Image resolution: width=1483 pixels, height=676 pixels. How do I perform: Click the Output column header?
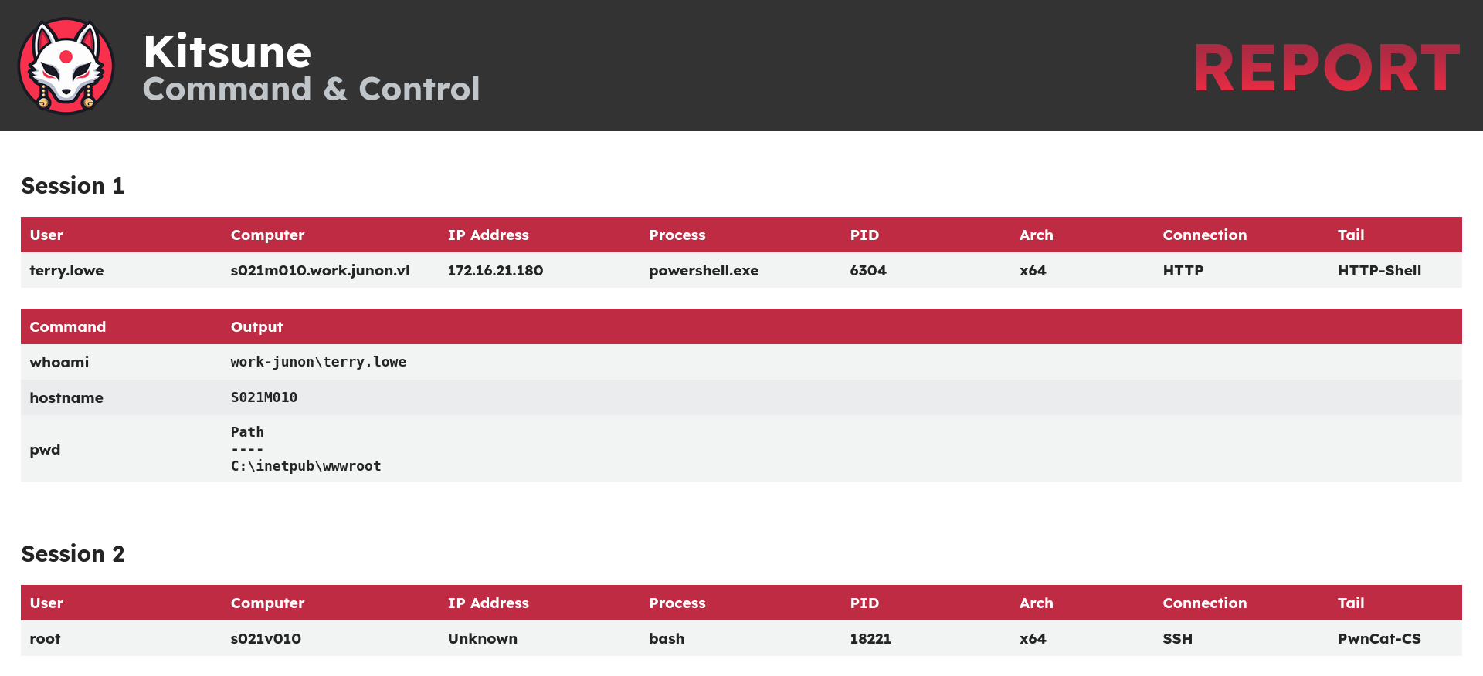256,327
